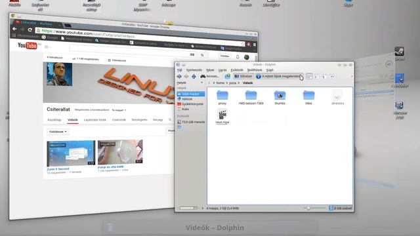
Task: Click the Csiterallat channel profile picture
Action: click(x=60, y=74)
